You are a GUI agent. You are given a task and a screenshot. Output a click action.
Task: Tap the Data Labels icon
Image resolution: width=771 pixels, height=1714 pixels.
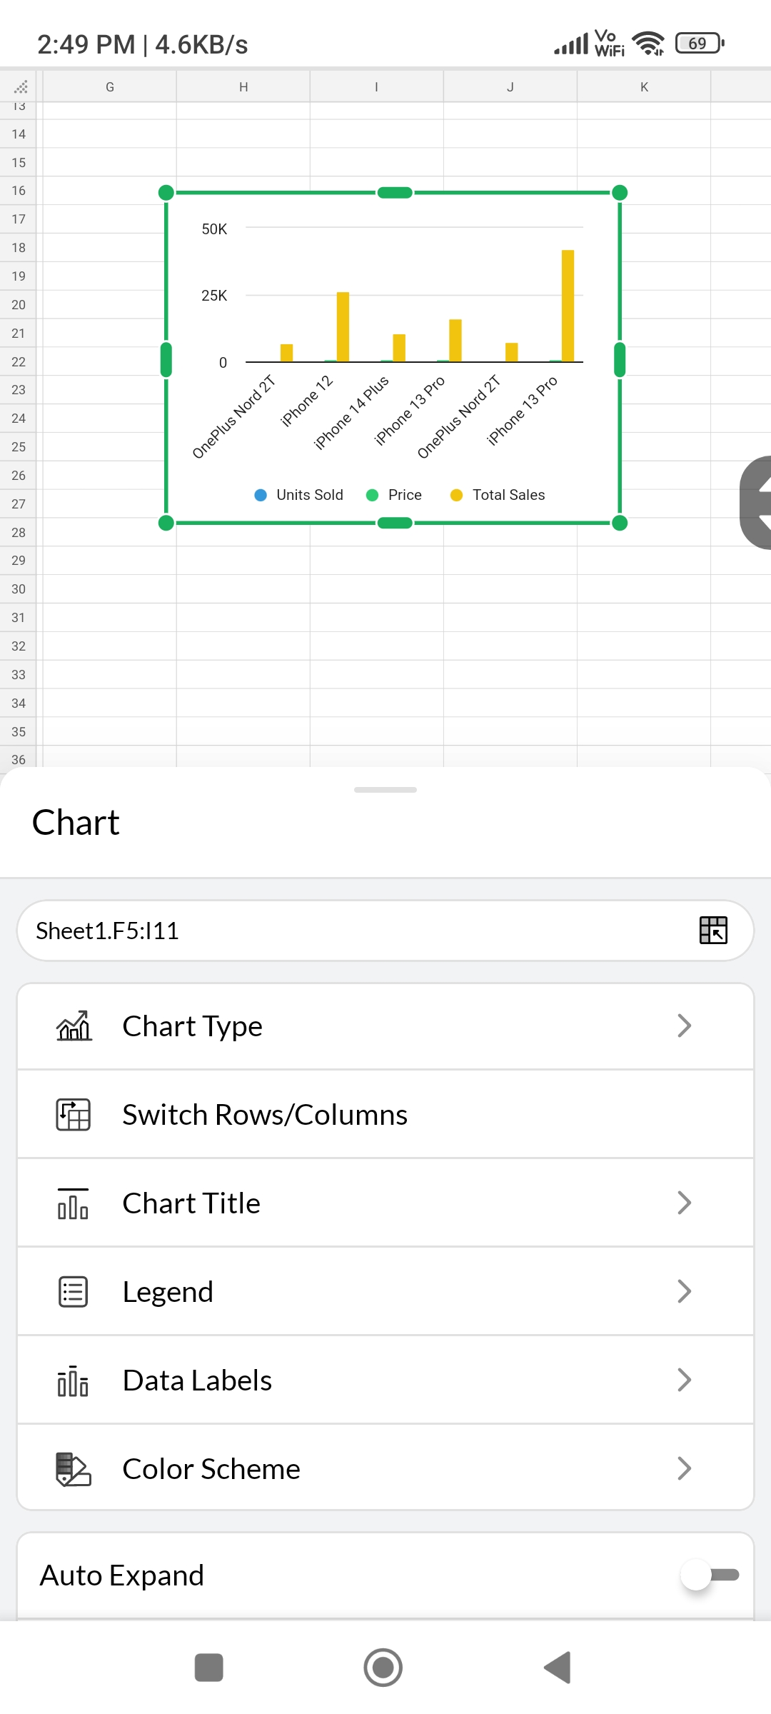73,1380
